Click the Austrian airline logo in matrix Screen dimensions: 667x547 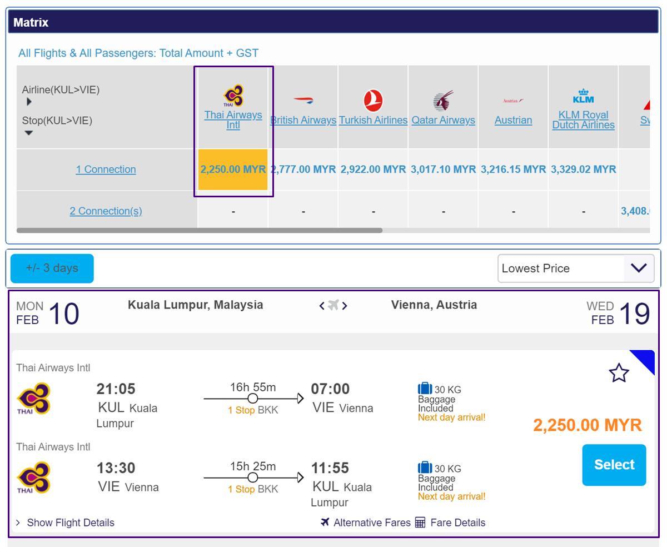(513, 101)
